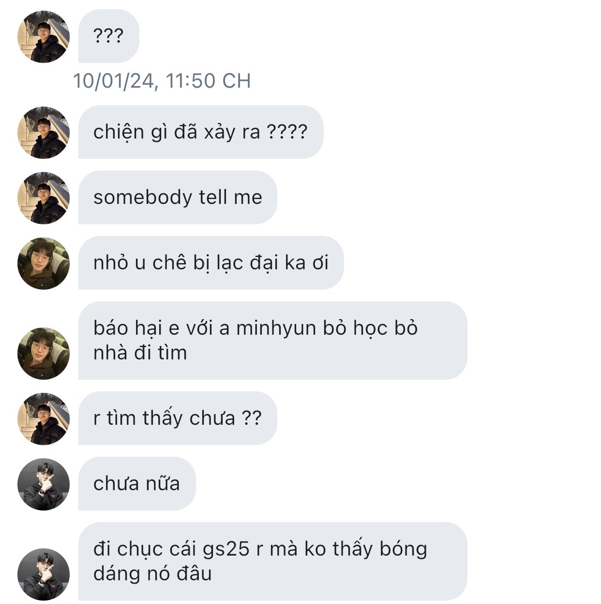This screenshot has width=601, height=604.
Task: Tap the 'đi chục cái gs25' message bubble
Action: tap(273, 561)
